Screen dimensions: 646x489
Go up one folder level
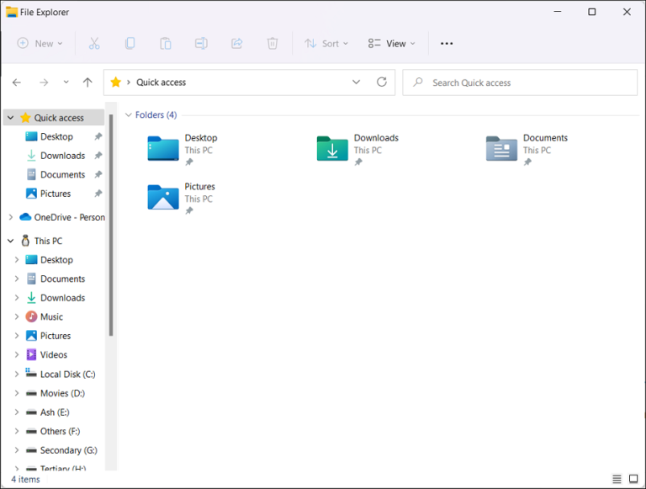tap(87, 82)
